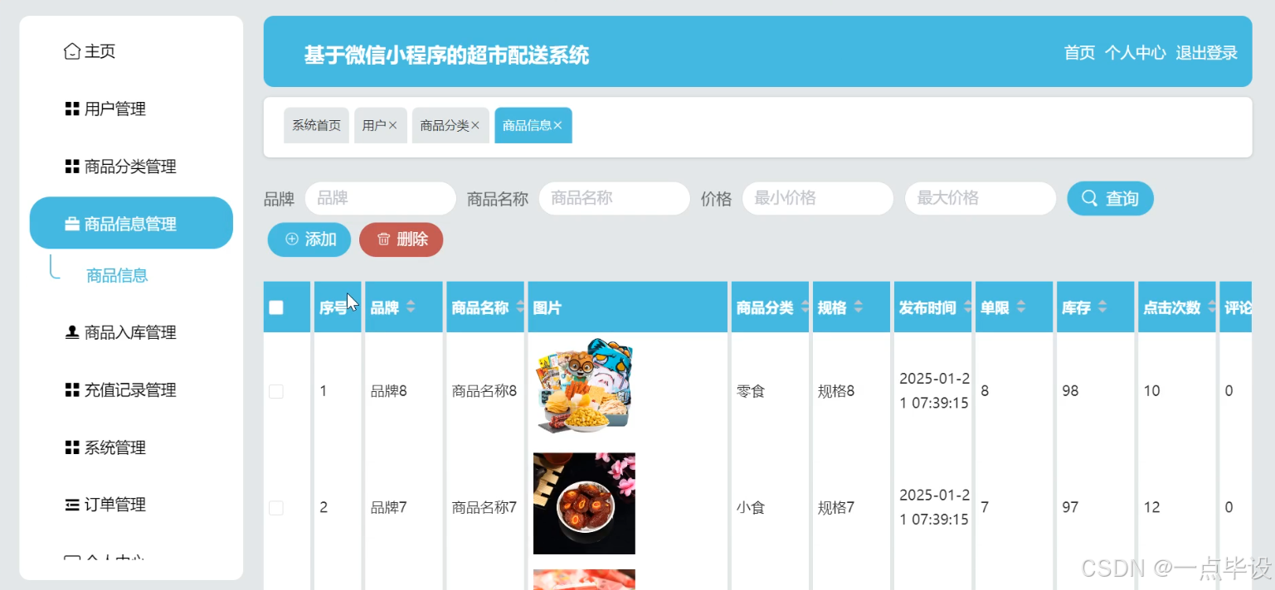Select the 商品入库管理 person icon
The height and width of the screenshot is (590, 1275).
(x=71, y=332)
